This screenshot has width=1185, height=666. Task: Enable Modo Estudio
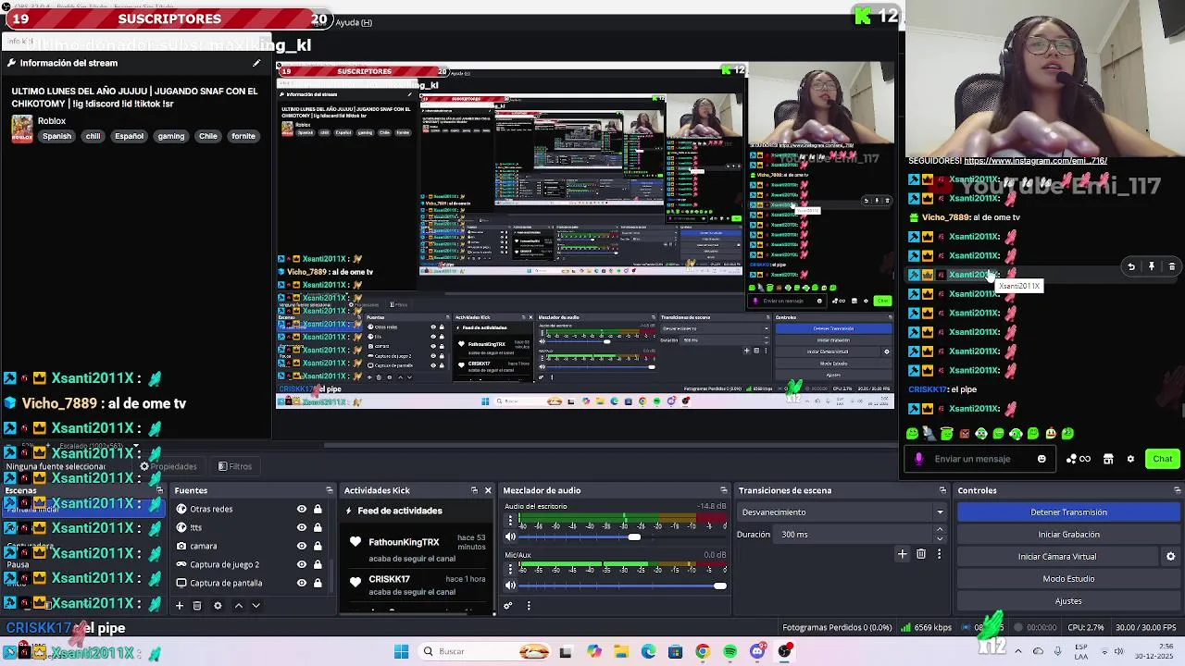click(x=1068, y=579)
